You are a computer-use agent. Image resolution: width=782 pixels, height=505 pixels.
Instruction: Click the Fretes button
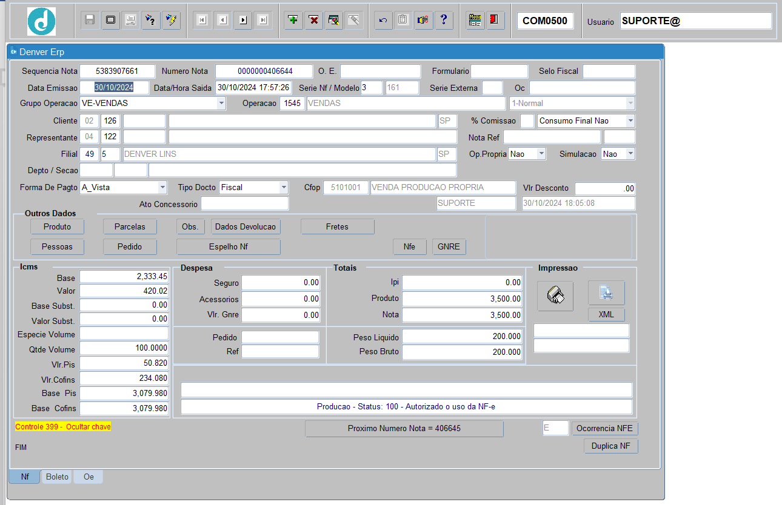[337, 226]
